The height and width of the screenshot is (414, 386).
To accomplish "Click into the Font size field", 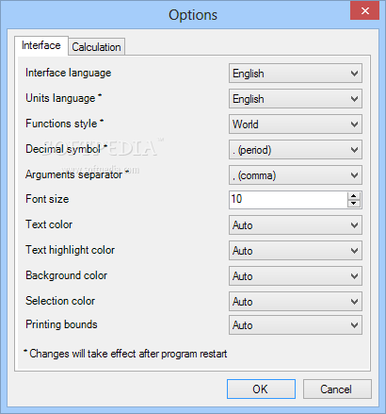I will click(x=288, y=200).
